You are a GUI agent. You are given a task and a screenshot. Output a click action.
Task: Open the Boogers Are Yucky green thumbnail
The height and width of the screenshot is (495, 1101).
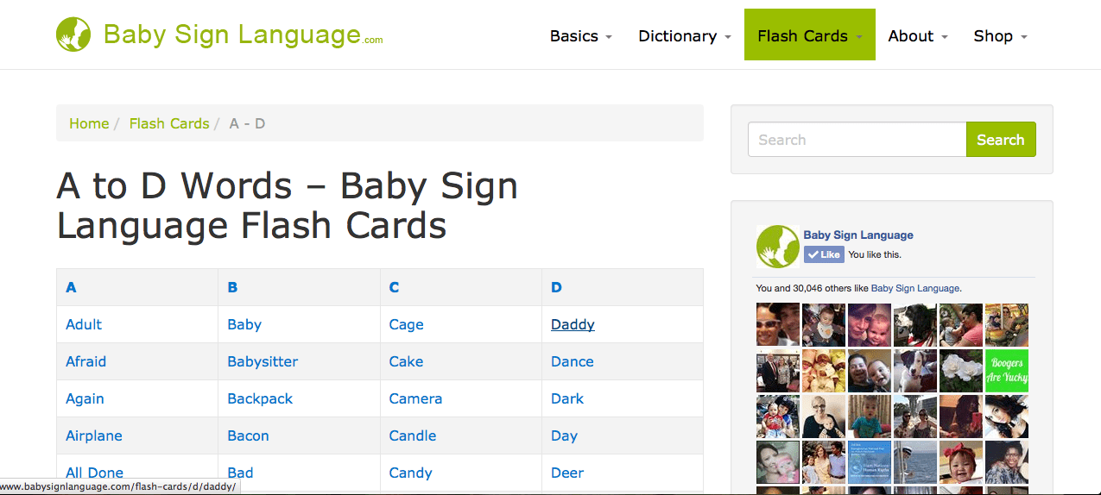pos(1007,371)
